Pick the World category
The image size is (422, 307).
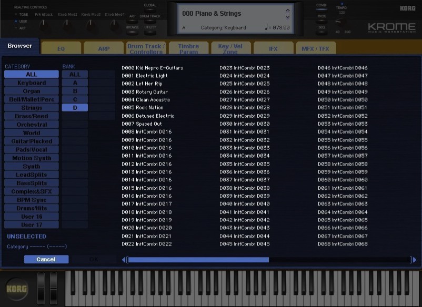point(32,133)
